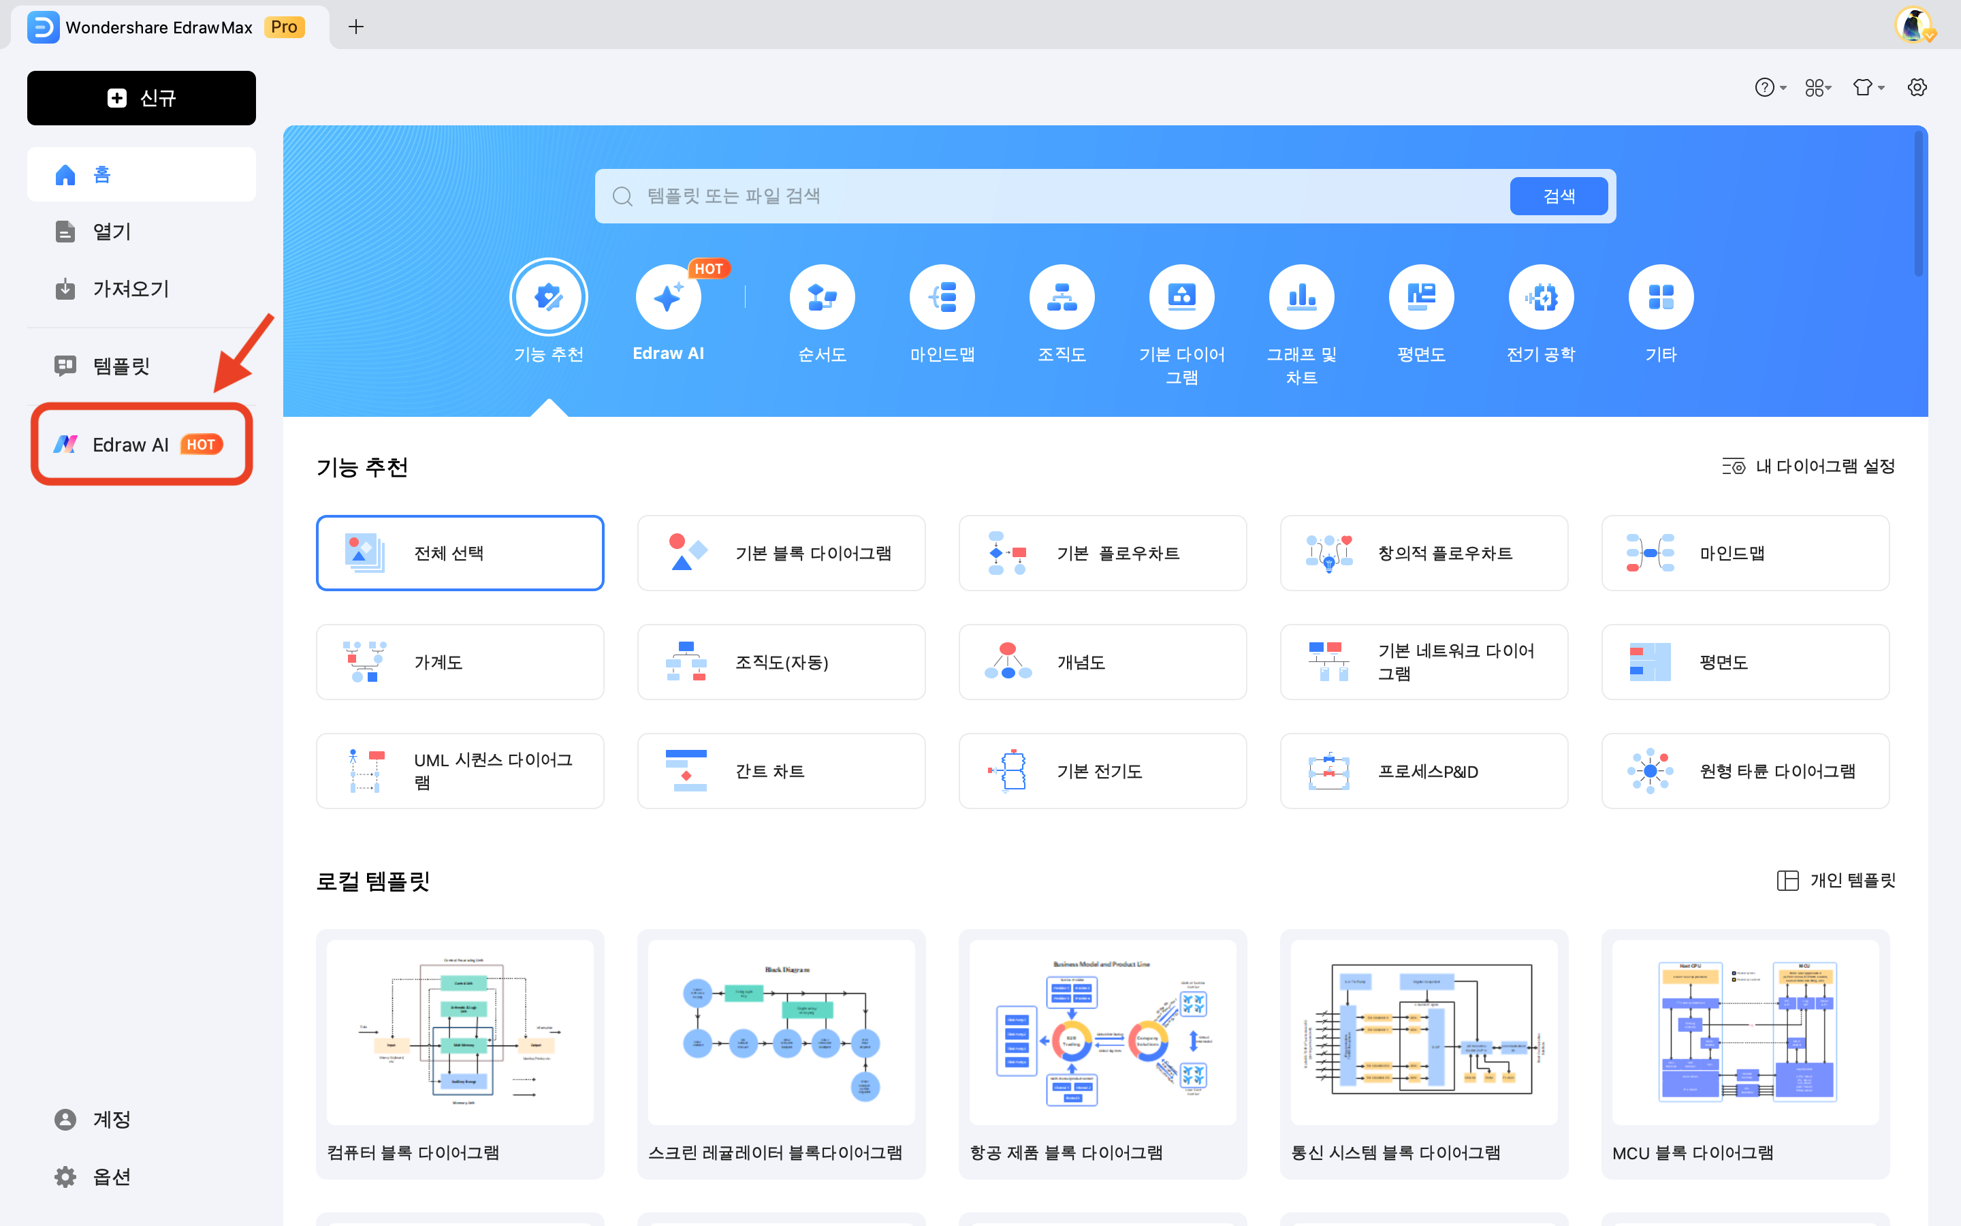
Task: Click the Graphs and Charts (그래프 및 차트) icon
Action: [1301, 298]
